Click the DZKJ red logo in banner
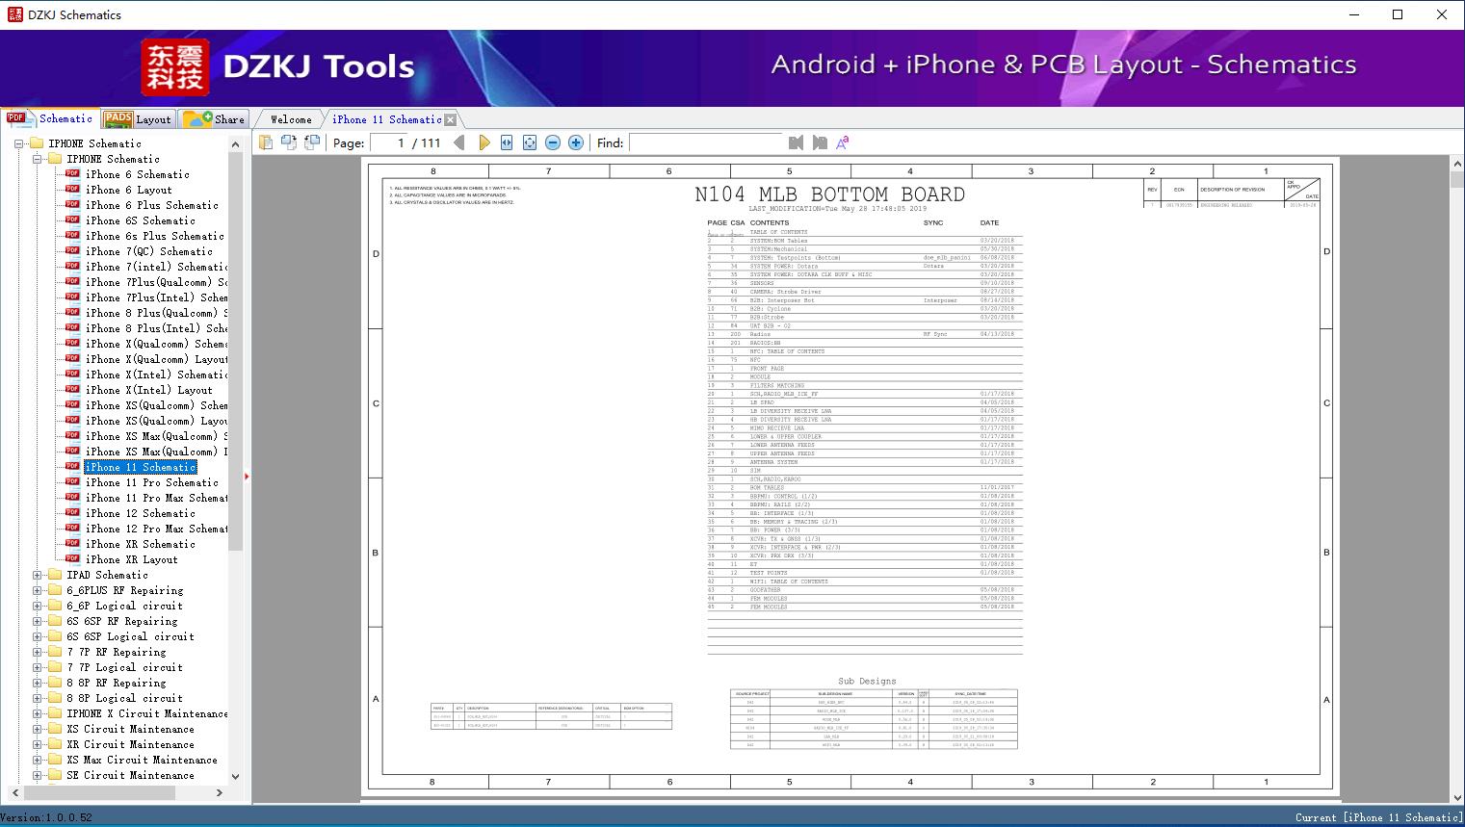 pyautogui.click(x=175, y=67)
